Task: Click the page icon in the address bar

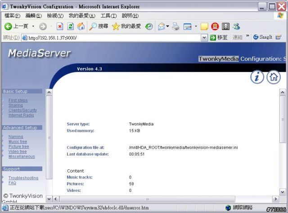Action: 25,38
